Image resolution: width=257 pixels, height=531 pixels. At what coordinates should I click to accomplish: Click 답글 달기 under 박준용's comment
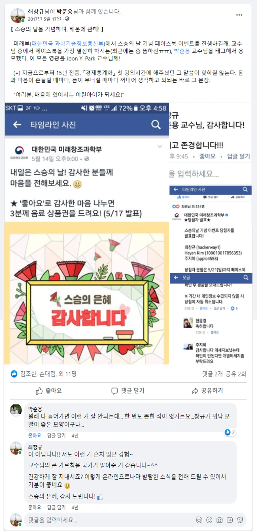[x=56, y=436]
